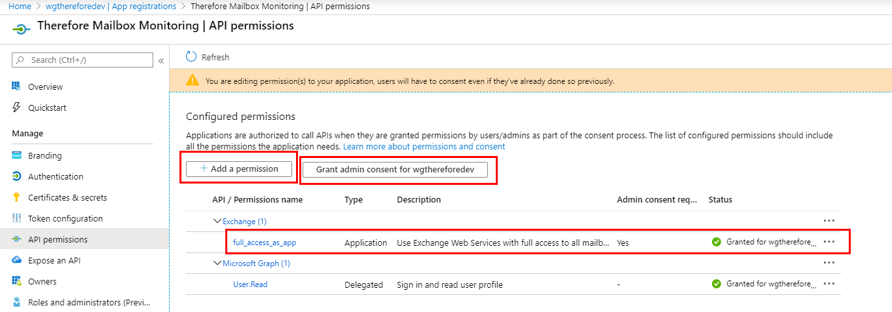Click the sidebar Search input field

88,60
